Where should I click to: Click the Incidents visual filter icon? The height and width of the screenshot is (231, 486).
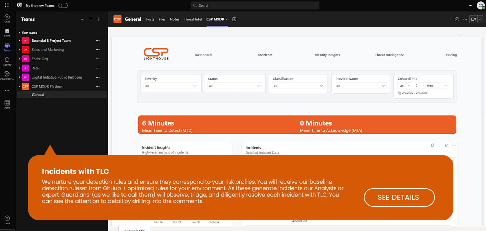click(x=439, y=145)
